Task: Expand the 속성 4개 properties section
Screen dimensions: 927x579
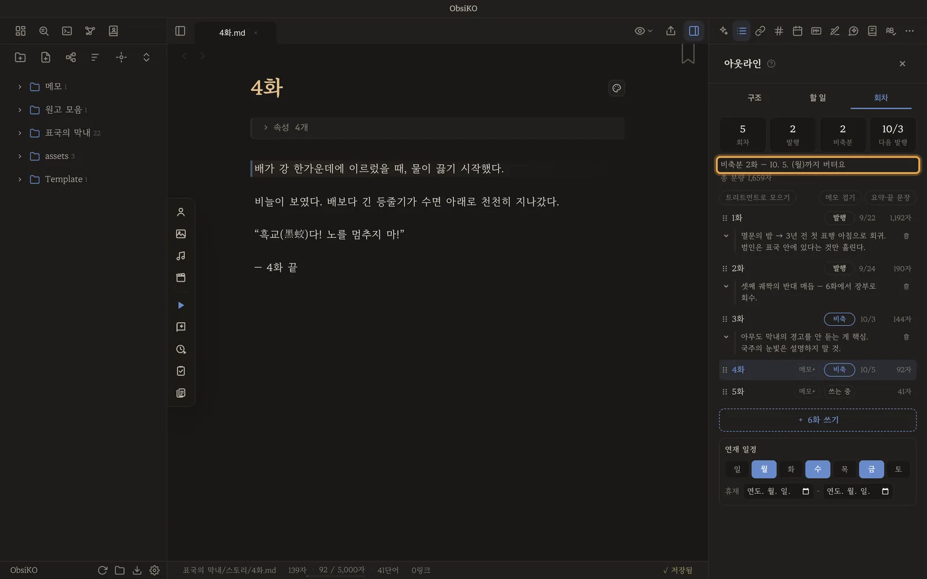Action: coord(437,127)
